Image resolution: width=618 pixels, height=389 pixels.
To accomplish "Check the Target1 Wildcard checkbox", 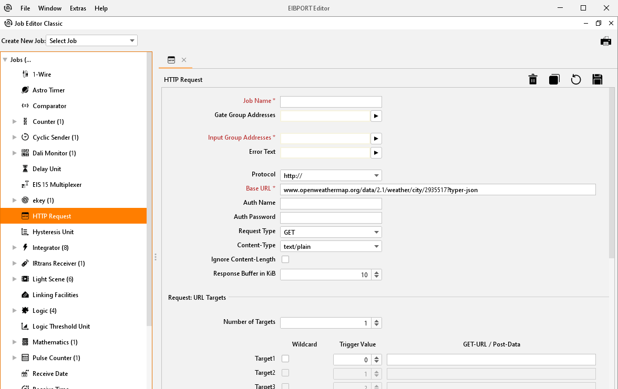I will tap(285, 359).
